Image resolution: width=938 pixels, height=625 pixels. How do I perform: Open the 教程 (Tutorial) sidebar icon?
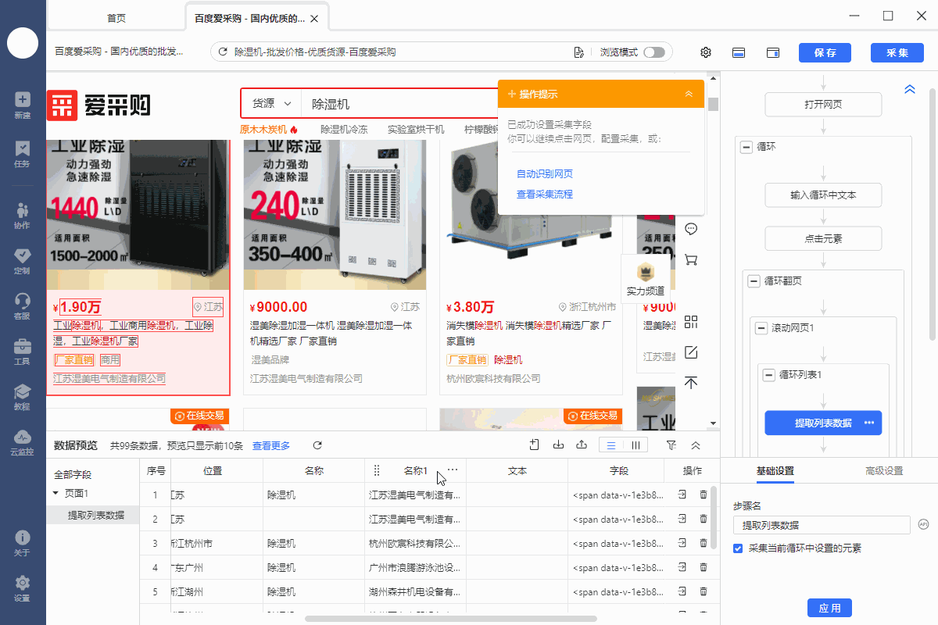(22, 397)
